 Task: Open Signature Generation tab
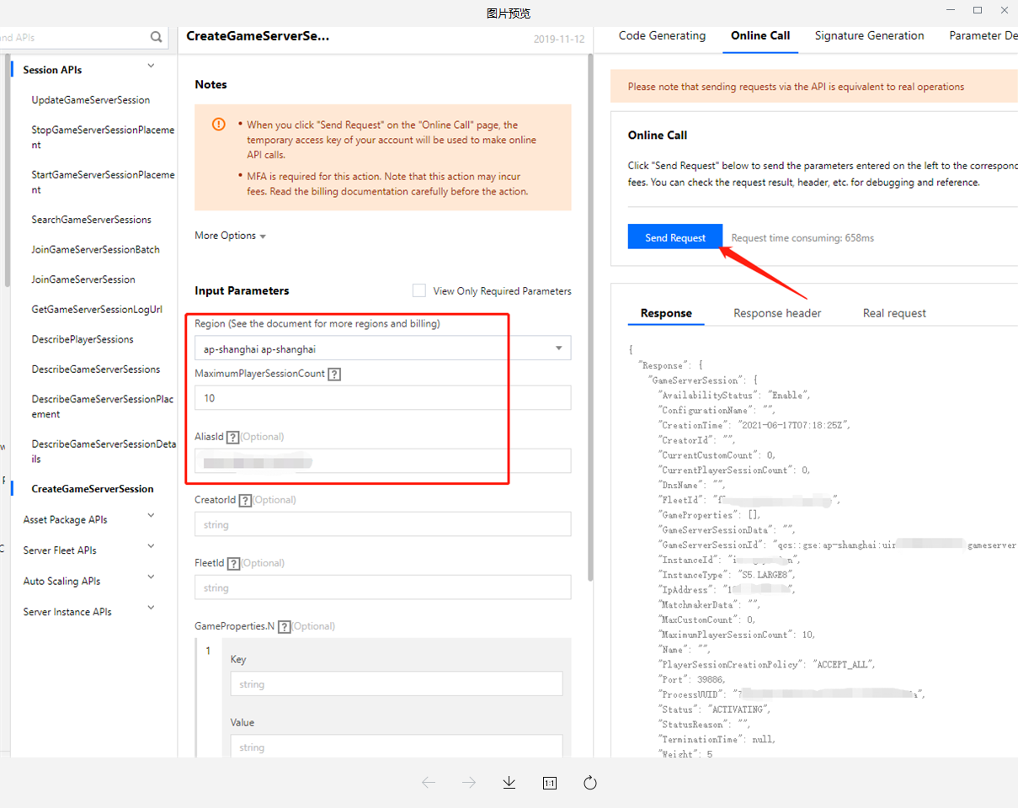click(x=869, y=35)
